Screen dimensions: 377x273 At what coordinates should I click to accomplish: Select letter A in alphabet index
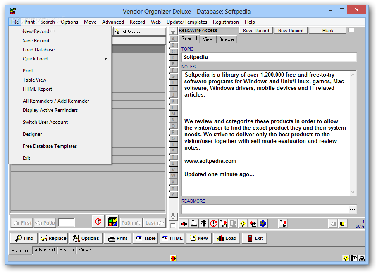[173, 39]
